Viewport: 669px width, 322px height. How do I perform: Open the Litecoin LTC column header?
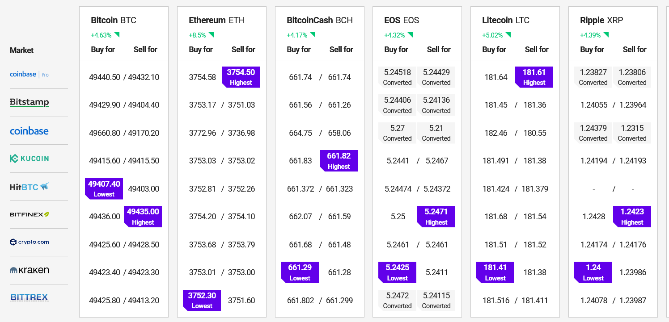[506, 20]
